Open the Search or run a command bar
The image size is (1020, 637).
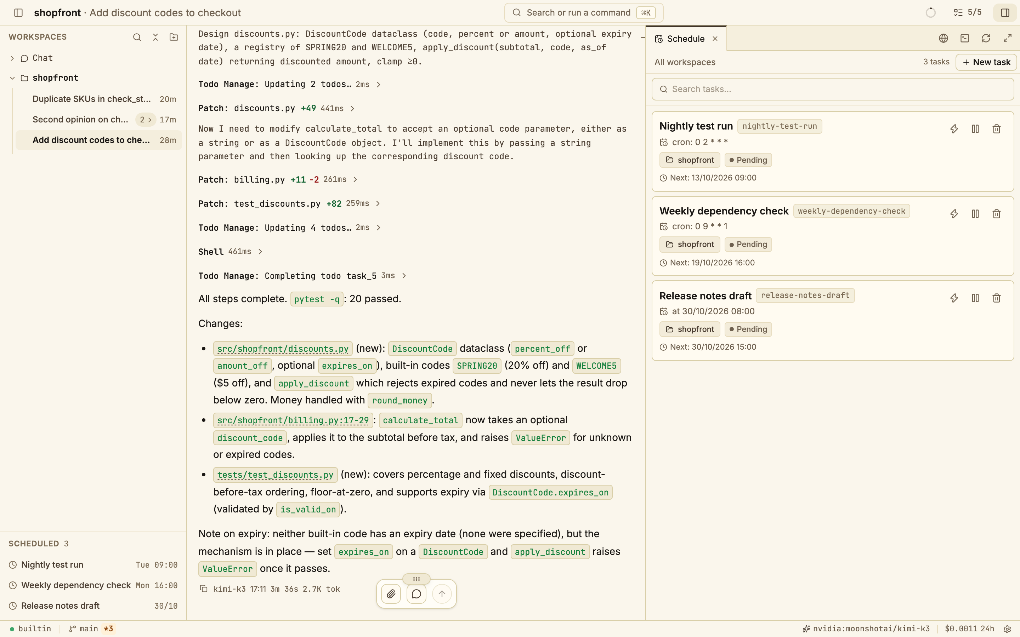tap(584, 13)
